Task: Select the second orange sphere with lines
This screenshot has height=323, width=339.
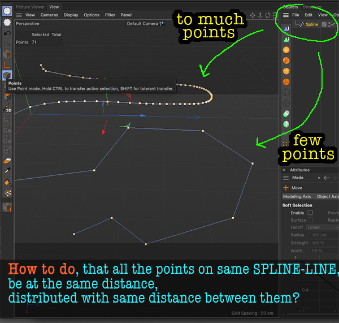Action: click(x=286, y=61)
